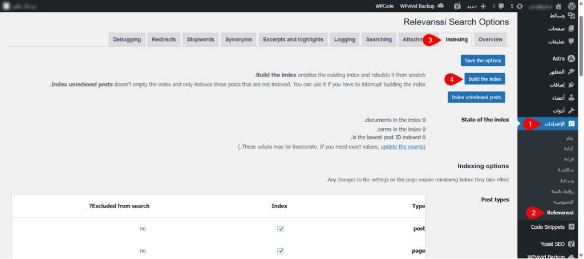
Task: Open the Stopwords tab
Action: tap(200, 39)
